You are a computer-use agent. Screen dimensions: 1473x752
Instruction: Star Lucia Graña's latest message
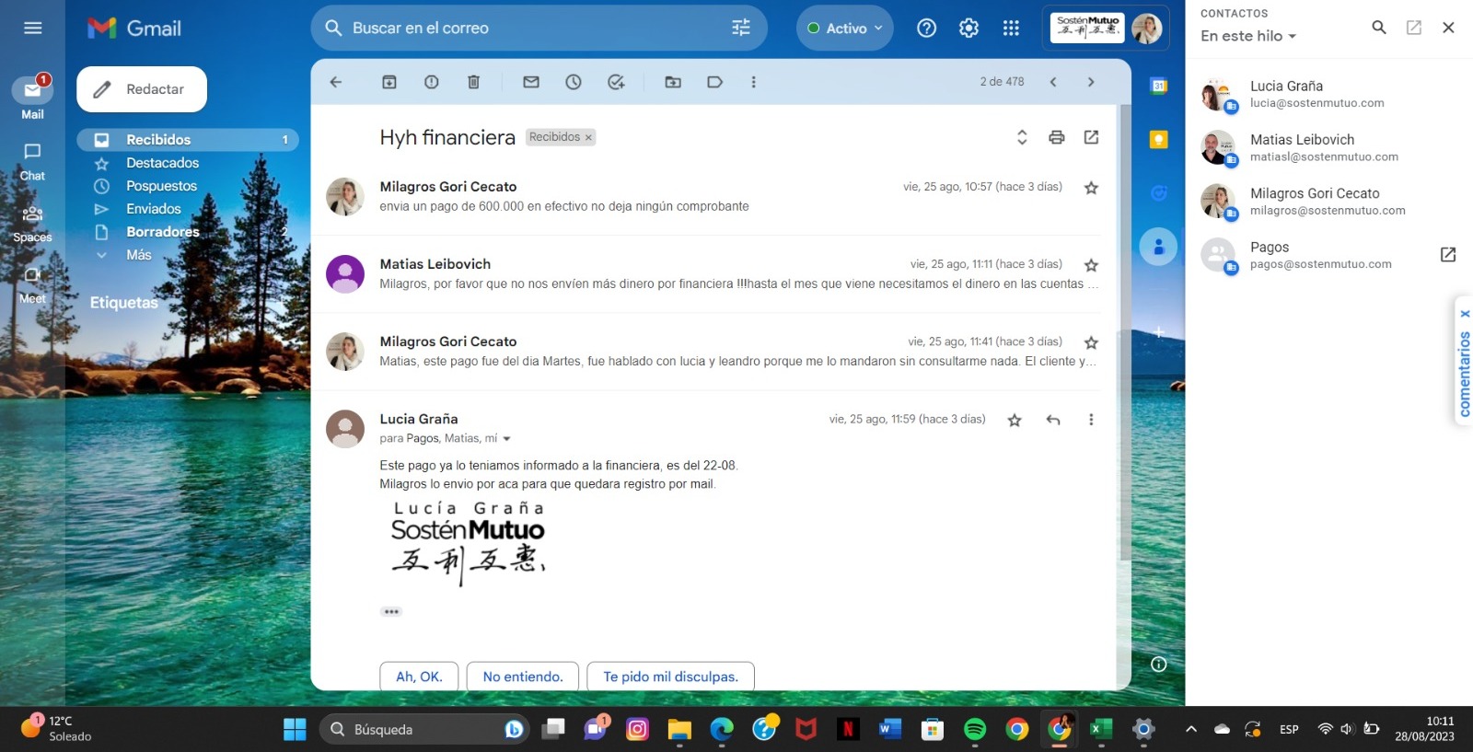tap(1015, 420)
